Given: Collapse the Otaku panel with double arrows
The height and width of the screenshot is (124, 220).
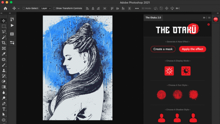Looking at the screenshot, I should 204,18.
